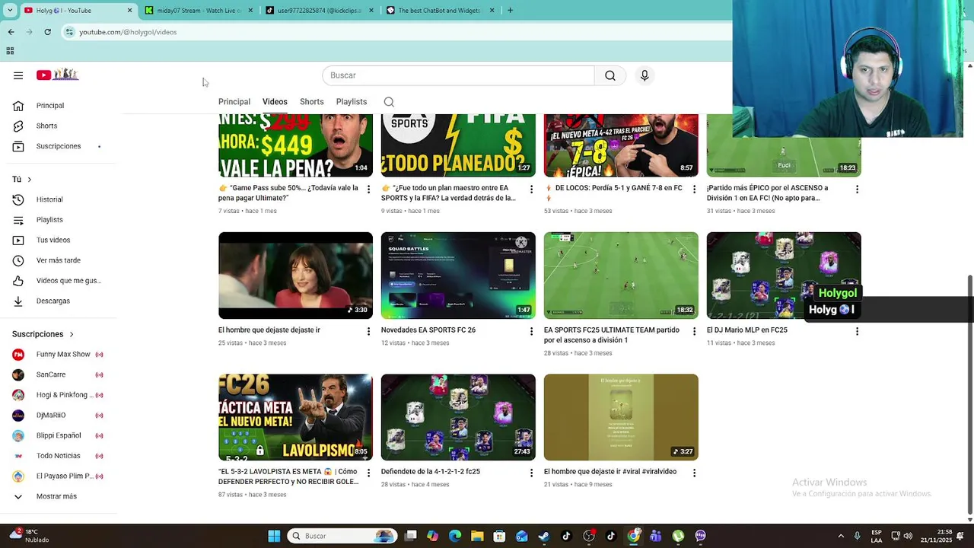The height and width of the screenshot is (548, 974).
Task: Open Steam from taskbar
Action: (x=543, y=536)
